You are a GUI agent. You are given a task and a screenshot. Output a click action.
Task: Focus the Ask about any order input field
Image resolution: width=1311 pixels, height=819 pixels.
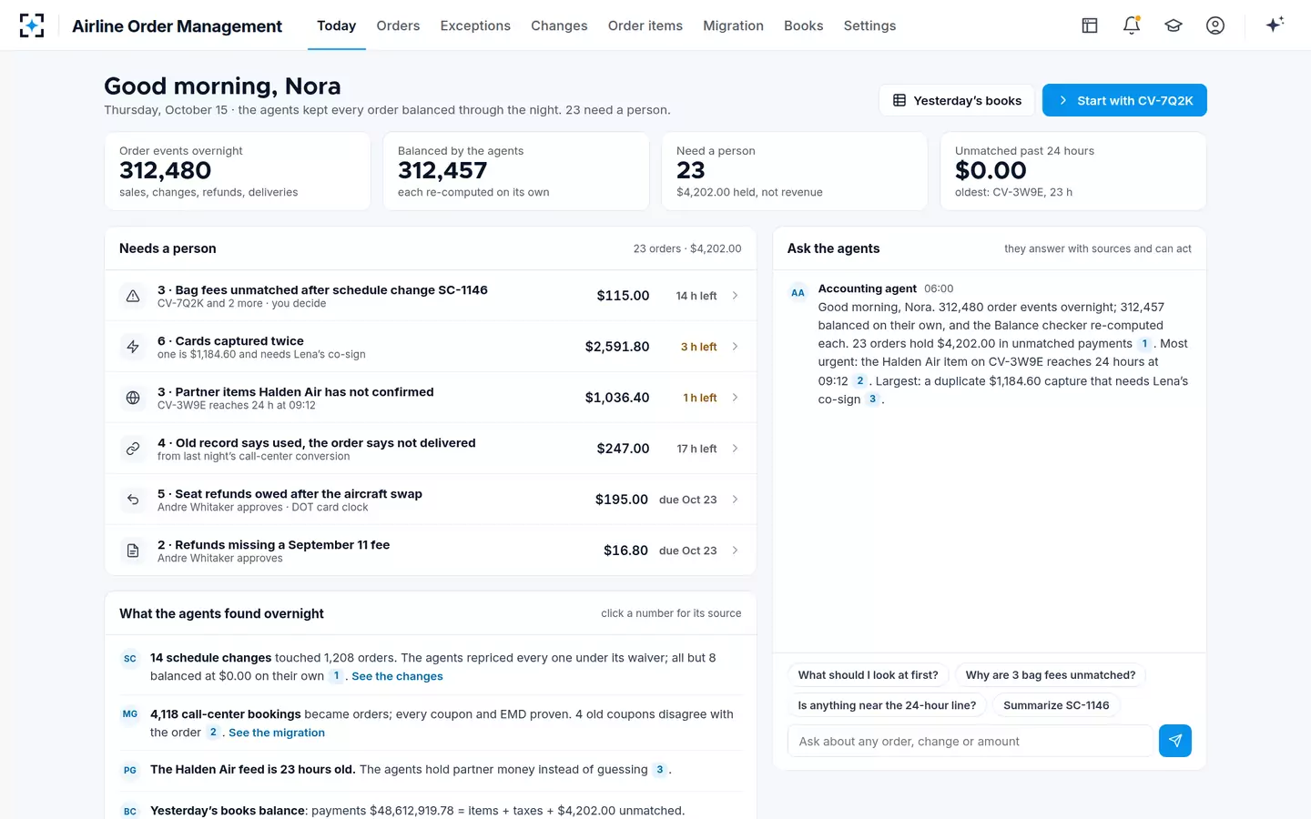971,741
